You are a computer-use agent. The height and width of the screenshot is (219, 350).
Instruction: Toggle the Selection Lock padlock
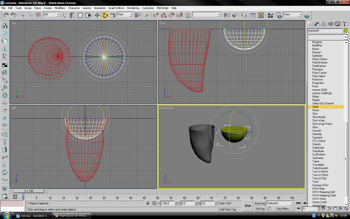pyautogui.click(x=148, y=203)
